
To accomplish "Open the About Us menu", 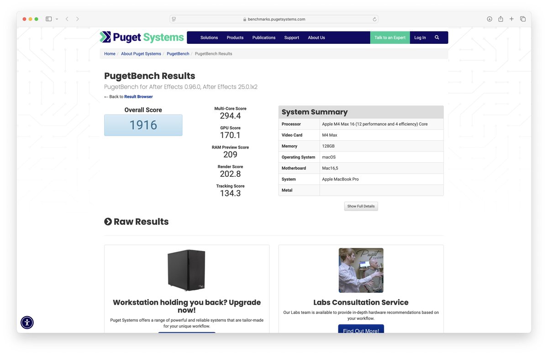I will pyautogui.click(x=316, y=37).
